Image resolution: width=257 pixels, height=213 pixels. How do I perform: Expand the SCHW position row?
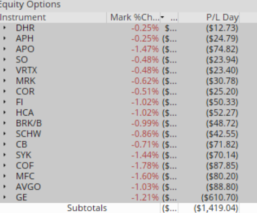[4, 134]
